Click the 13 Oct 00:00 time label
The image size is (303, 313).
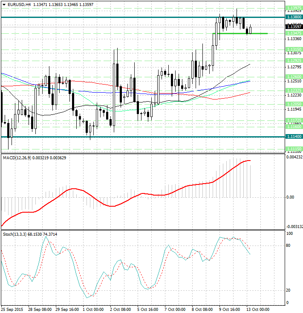(258, 309)
